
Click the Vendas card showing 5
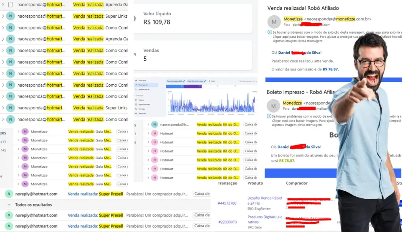[x=193, y=55]
